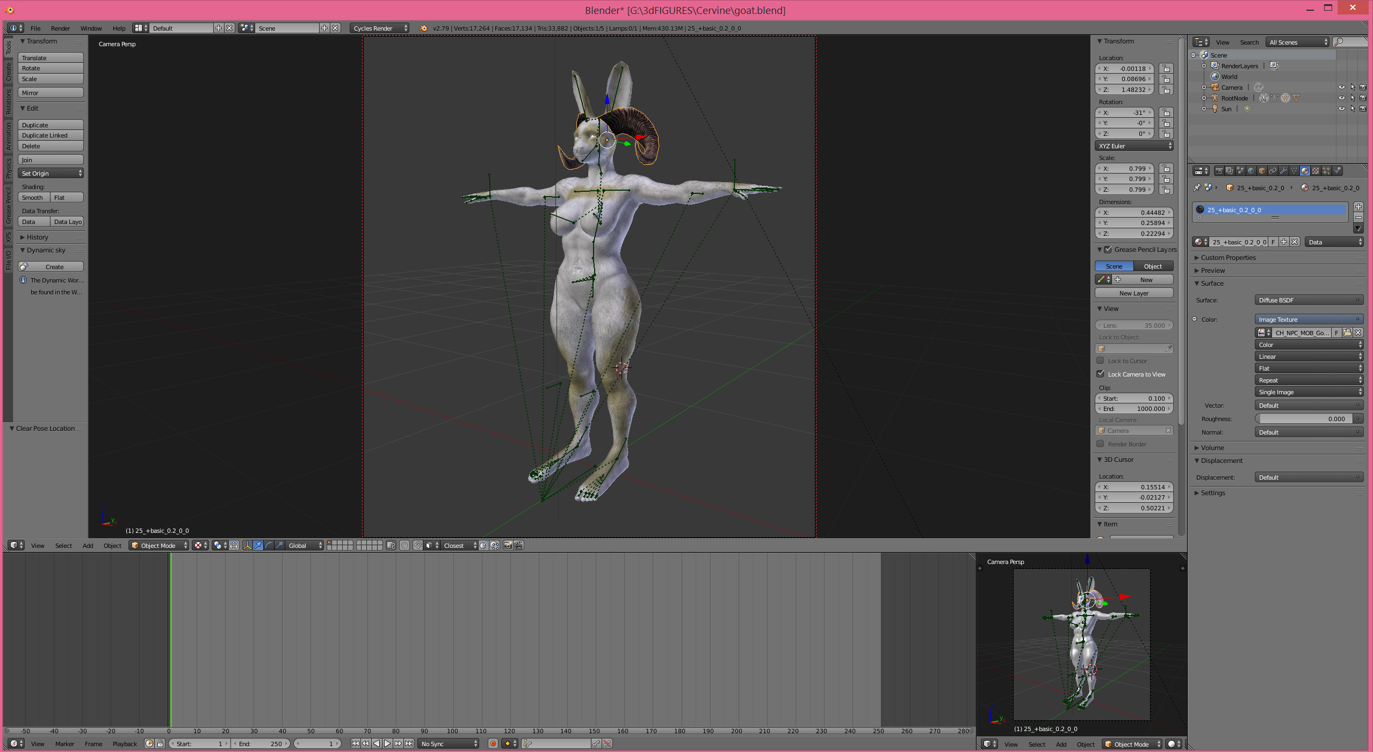
Task: Open Render camera properties tab
Action: (1219, 171)
